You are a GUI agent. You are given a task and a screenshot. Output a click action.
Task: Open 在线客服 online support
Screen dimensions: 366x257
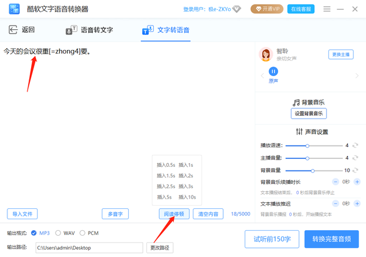click(301, 9)
